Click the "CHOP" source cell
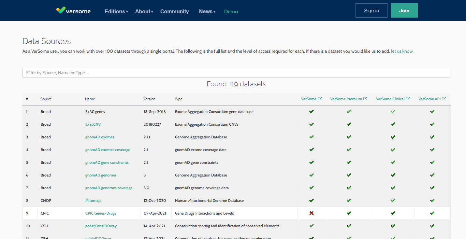 point(46,201)
